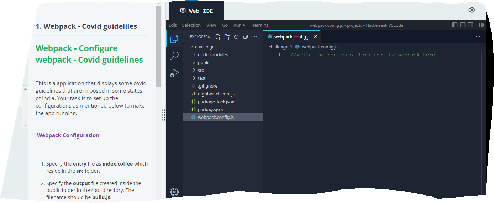Click the Web IDE monitor icon
This screenshot has width=494, height=203.
(x=183, y=11)
